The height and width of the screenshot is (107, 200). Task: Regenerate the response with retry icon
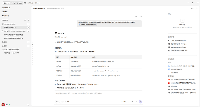click(x=141, y=16)
